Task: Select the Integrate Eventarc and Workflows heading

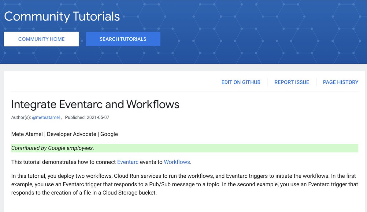Action: [95, 104]
